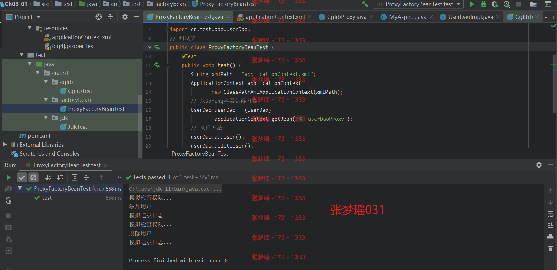Select JdkTest in the project tree
This screenshot has width=557, height=270.
coord(77,127)
